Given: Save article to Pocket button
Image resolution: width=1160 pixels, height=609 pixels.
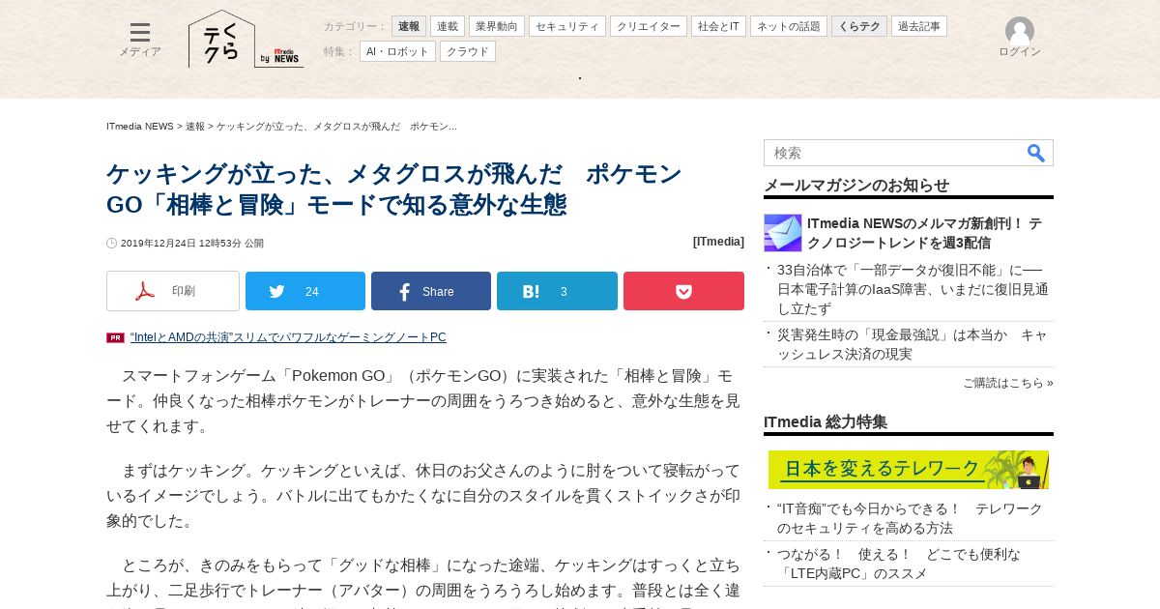Looking at the screenshot, I should 683,291.
